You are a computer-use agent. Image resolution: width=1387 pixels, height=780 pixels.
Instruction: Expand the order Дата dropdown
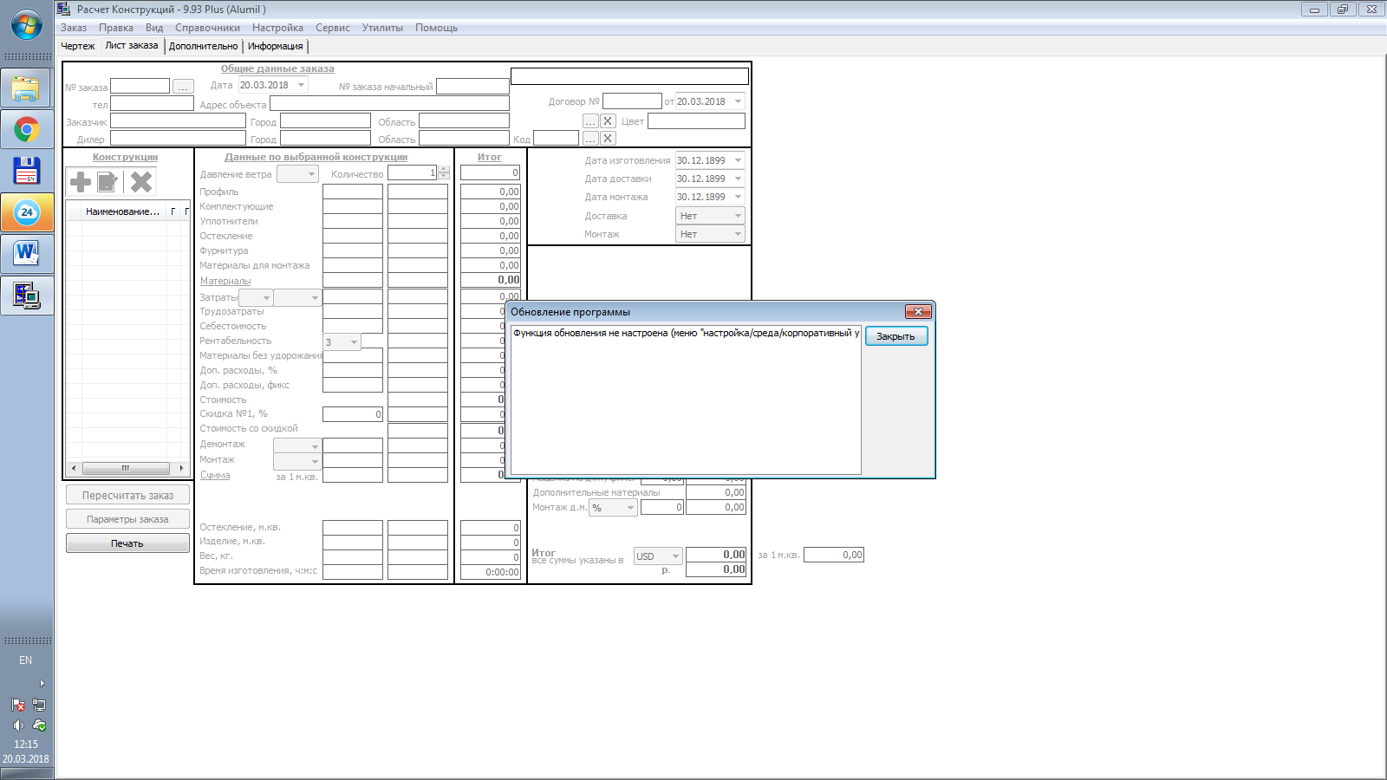302,85
